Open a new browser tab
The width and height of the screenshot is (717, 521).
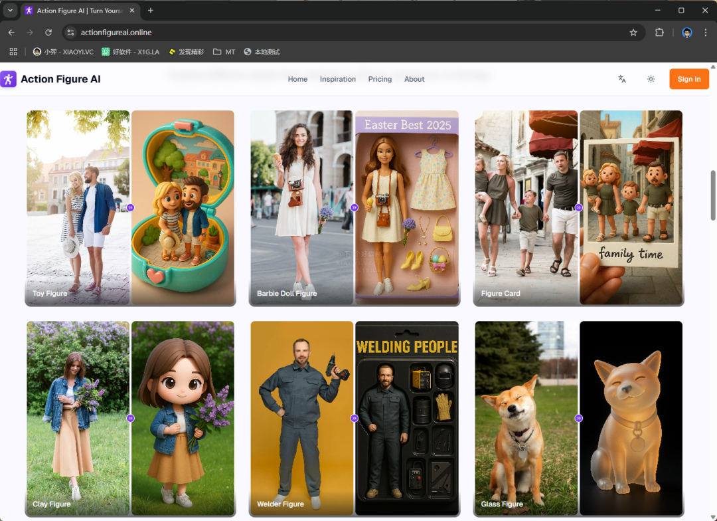(x=151, y=11)
